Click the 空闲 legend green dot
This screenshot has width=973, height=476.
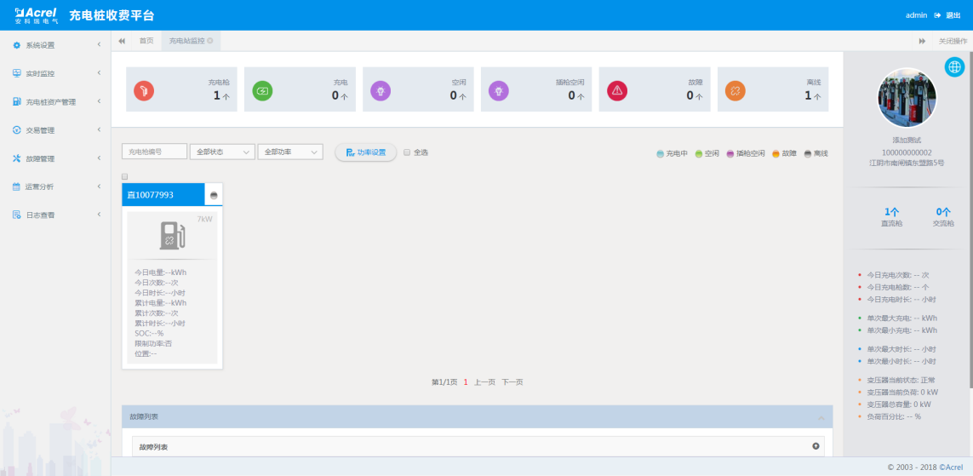click(x=699, y=153)
